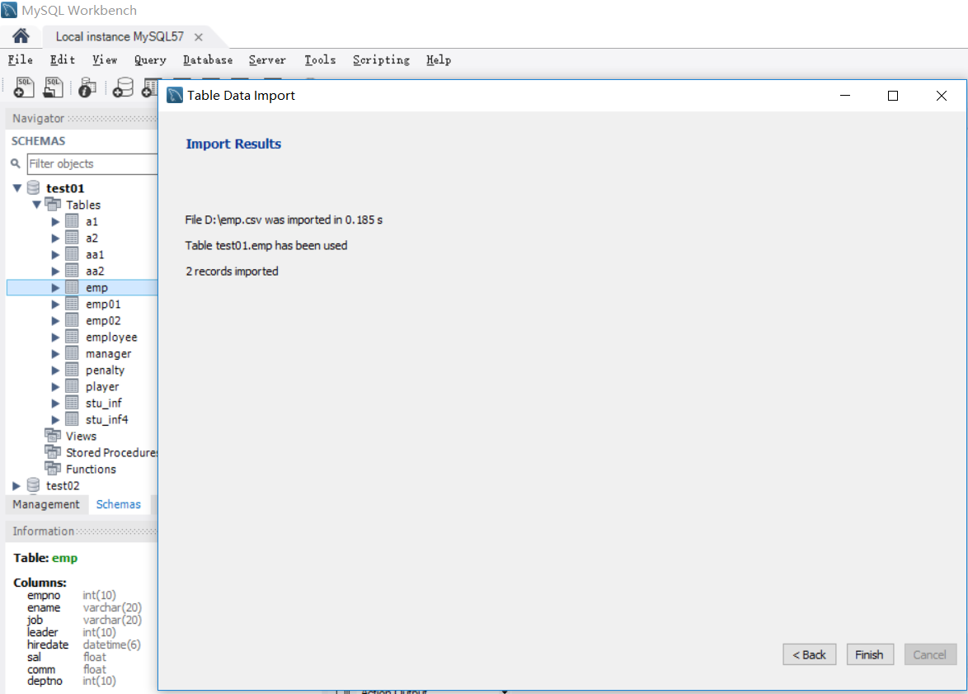Open the Tools menu
This screenshot has height=694, width=968.
[320, 60]
